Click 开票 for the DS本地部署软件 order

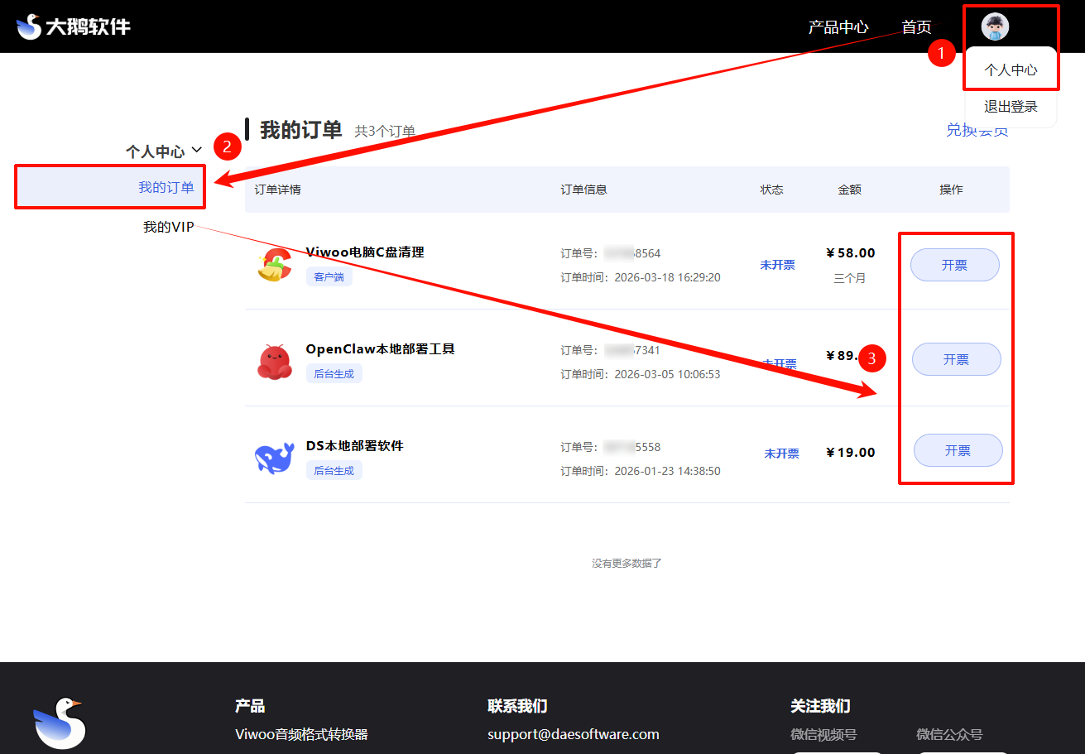pos(958,450)
